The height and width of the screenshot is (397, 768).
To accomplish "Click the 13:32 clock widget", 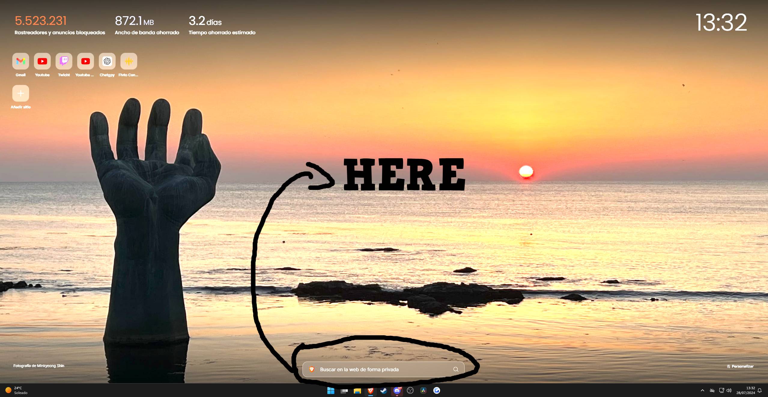I will [721, 23].
